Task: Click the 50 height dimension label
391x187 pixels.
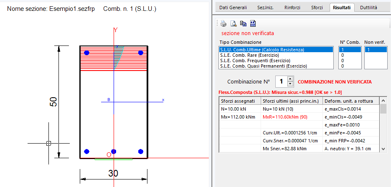Action: (53, 102)
